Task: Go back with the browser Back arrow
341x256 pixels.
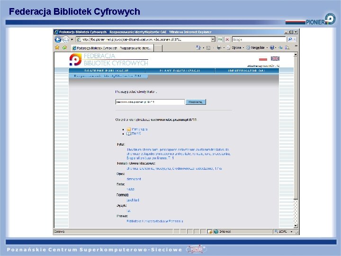Action: pyautogui.click(x=58, y=39)
